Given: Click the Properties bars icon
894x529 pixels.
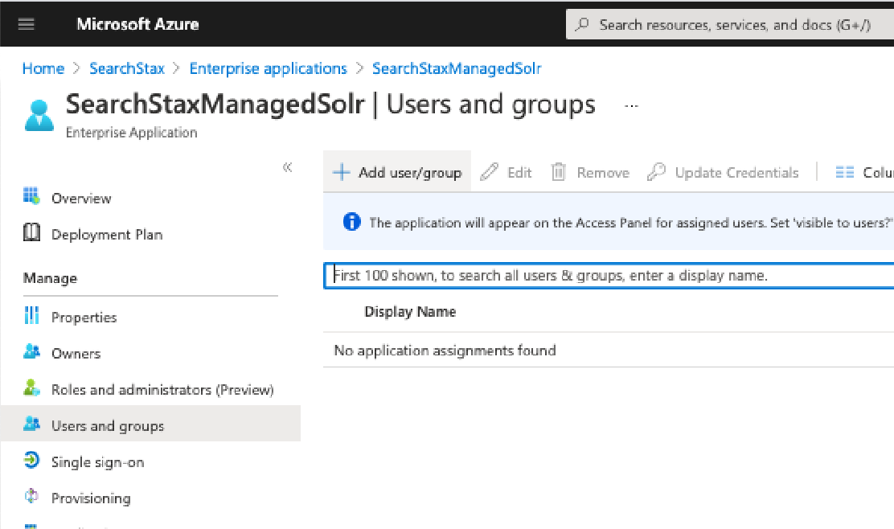Looking at the screenshot, I should pyautogui.click(x=31, y=315).
